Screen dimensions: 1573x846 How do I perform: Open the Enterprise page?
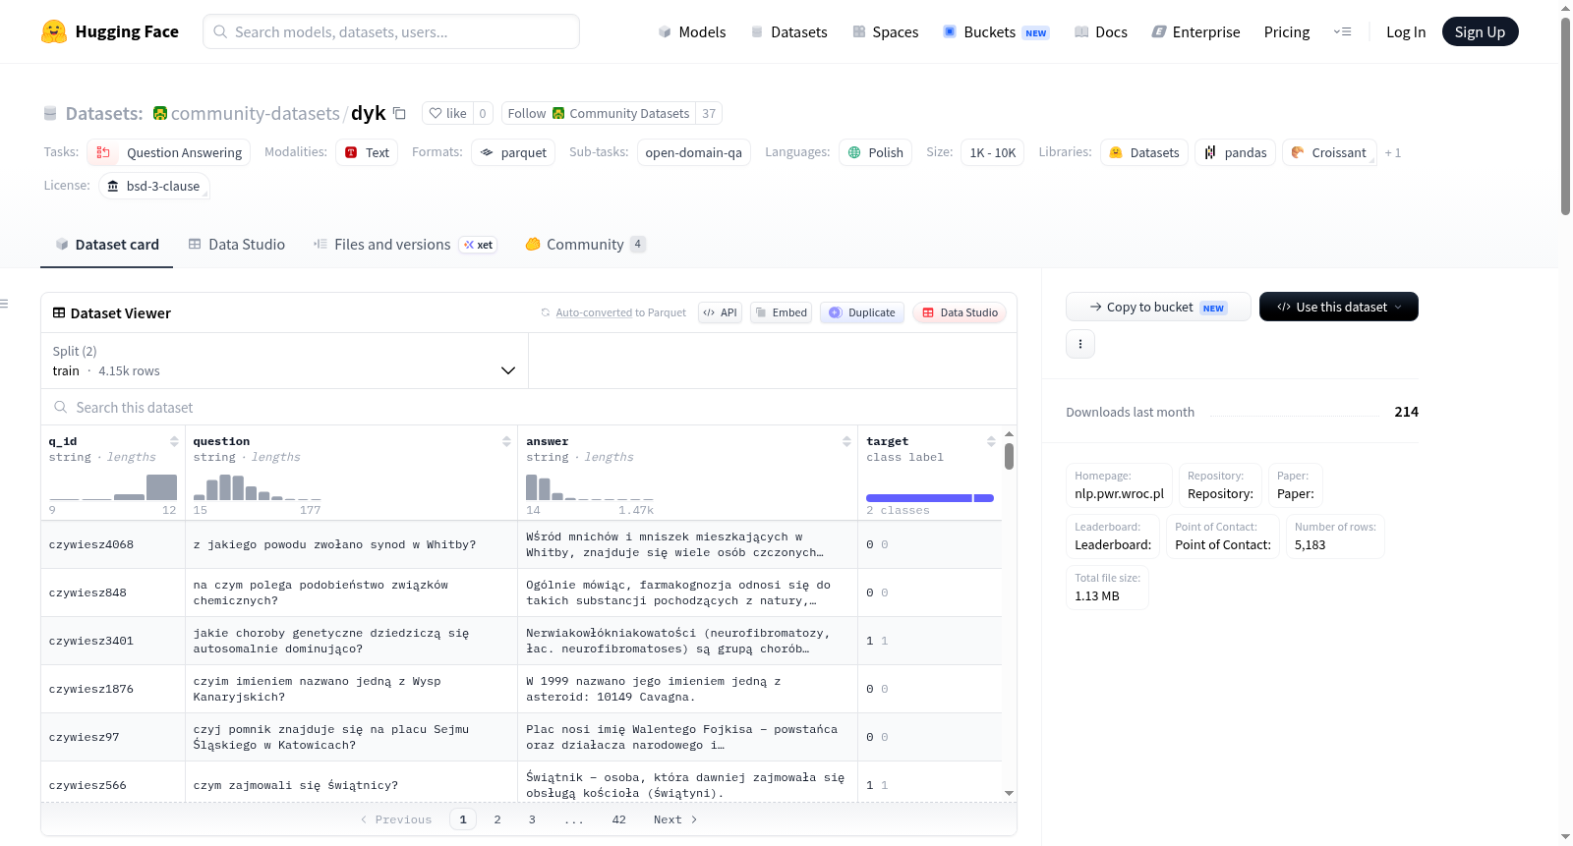(x=1196, y=32)
